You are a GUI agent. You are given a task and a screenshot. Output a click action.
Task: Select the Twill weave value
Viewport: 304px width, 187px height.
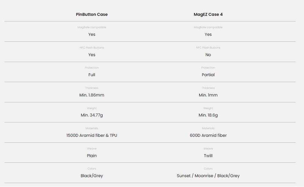pyautogui.click(x=208, y=156)
